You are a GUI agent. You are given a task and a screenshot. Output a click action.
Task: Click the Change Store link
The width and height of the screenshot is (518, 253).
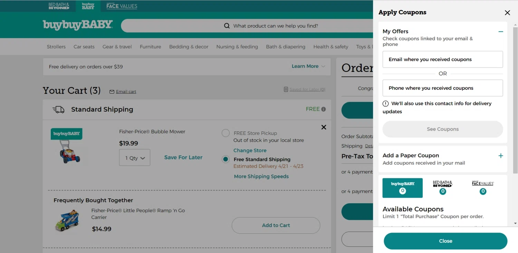coord(250,150)
